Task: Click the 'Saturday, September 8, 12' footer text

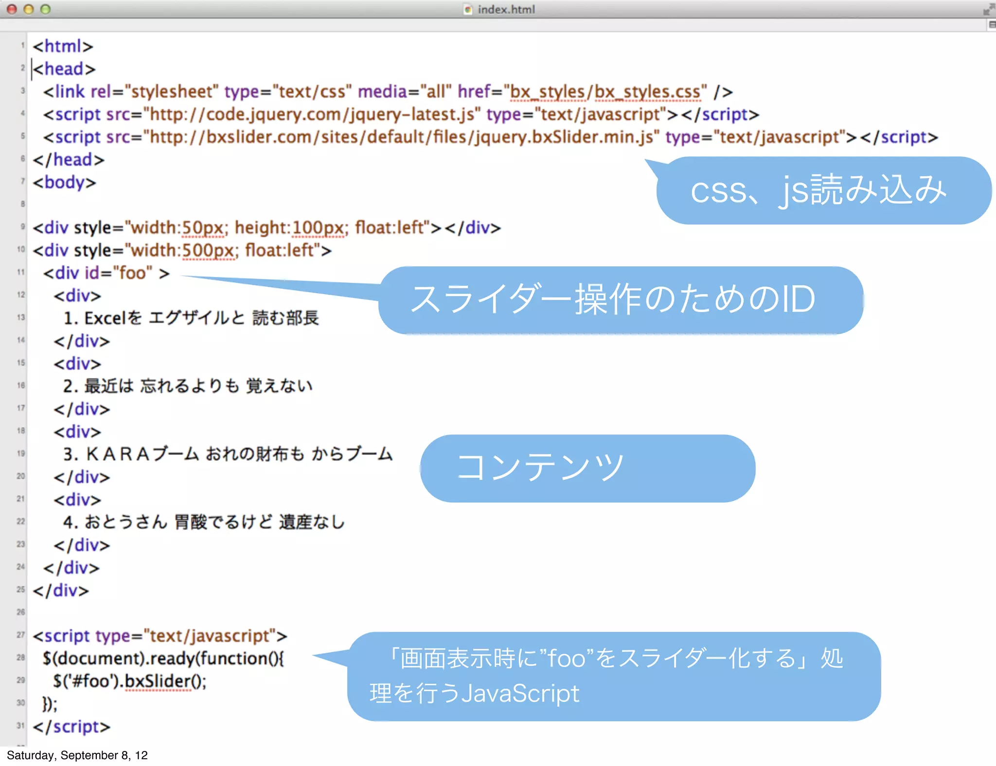Action: pyautogui.click(x=77, y=755)
